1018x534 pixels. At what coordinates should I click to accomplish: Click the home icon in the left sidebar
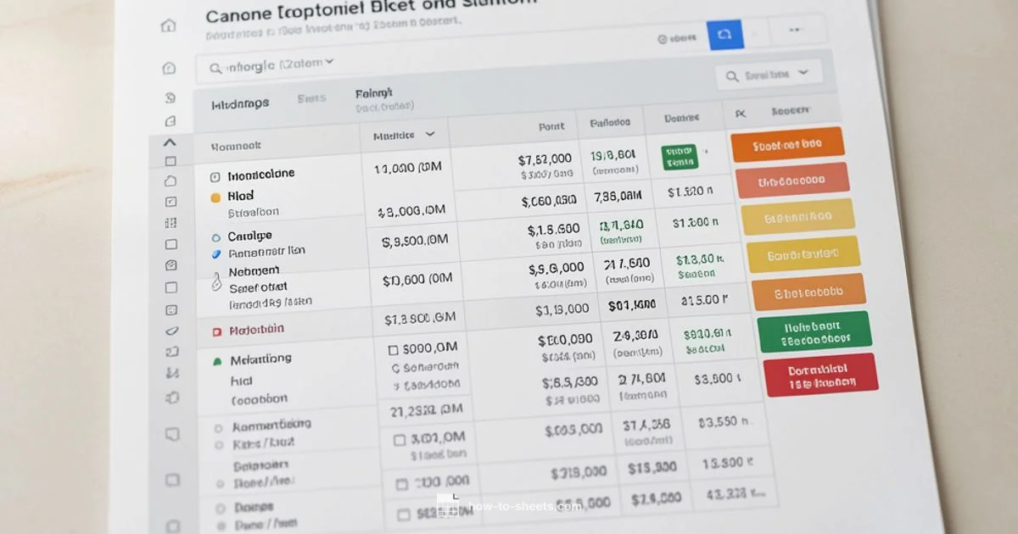click(x=168, y=26)
